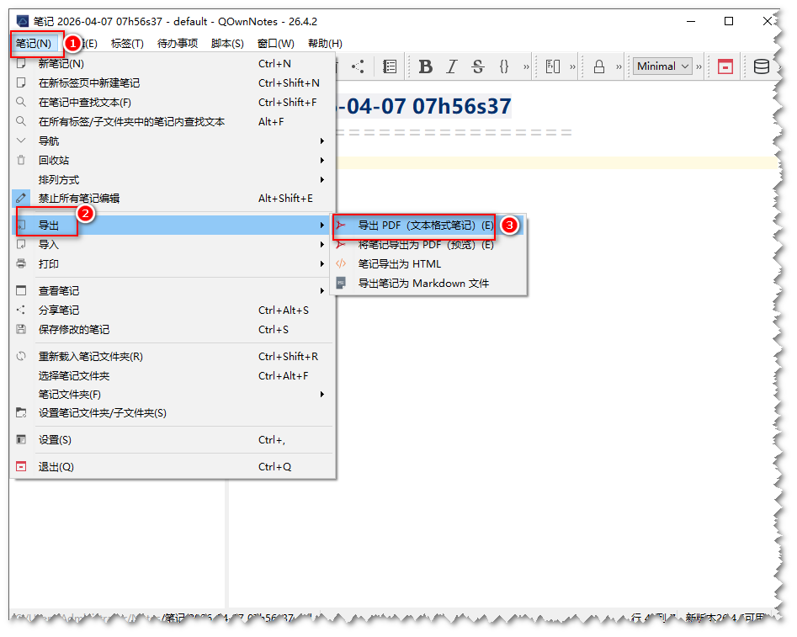The height and width of the screenshot is (637, 797).
Task: Select 在所有标签/子文件夹中的笔记内查找文本
Action: tap(173, 121)
